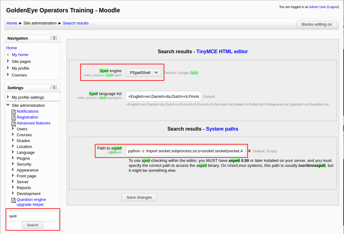Click the Question engine upgrade helper page icon

coord(13,200)
